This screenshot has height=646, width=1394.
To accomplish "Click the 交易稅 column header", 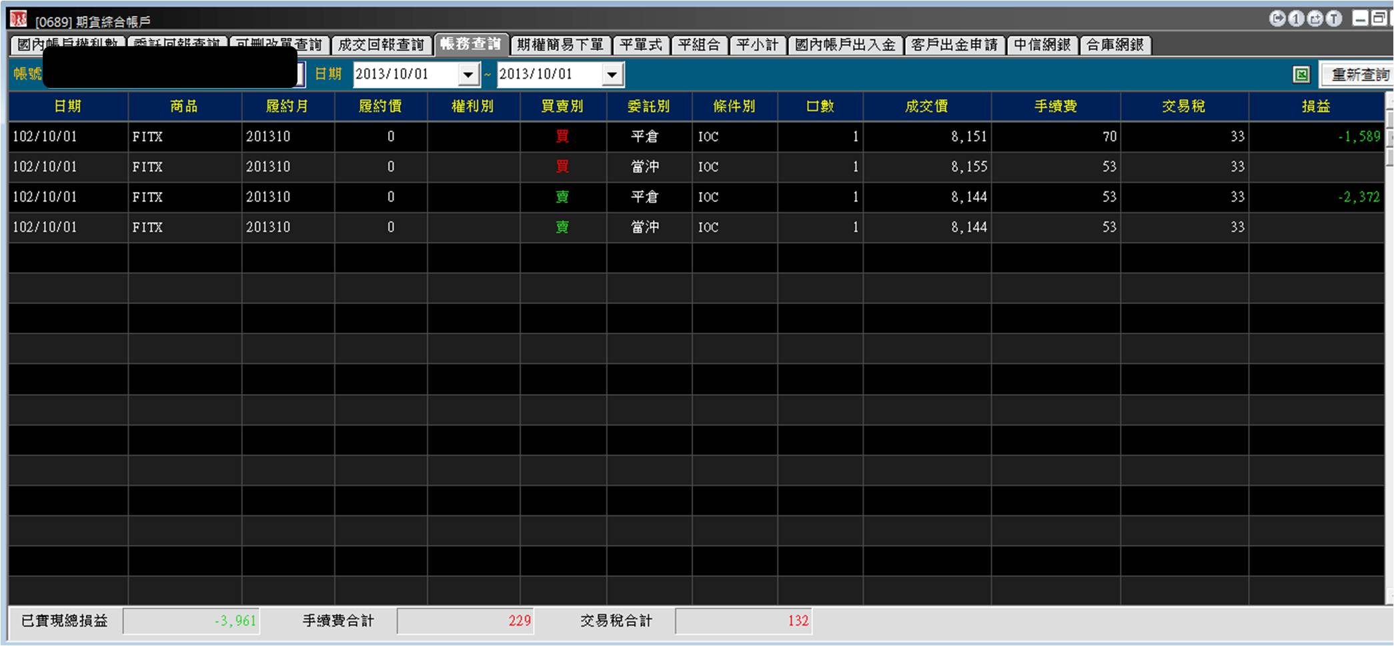I will click(x=1184, y=106).
